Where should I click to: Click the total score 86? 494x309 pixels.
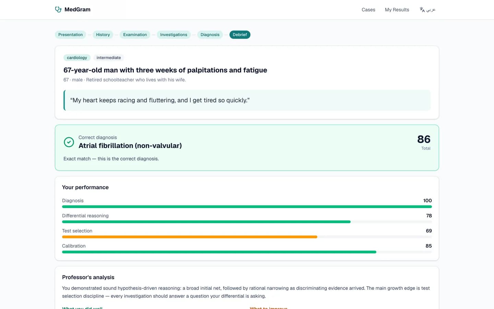424,139
